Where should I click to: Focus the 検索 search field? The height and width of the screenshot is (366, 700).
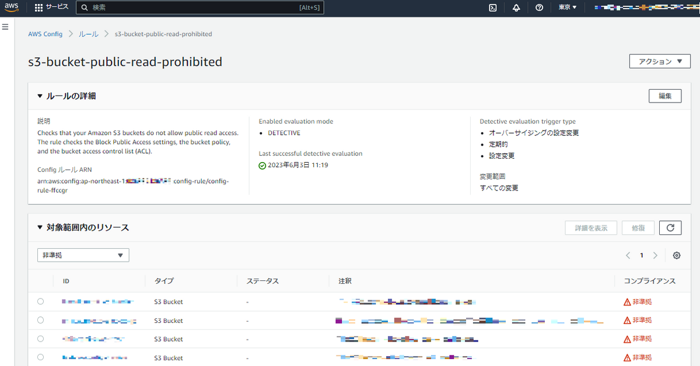point(200,8)
